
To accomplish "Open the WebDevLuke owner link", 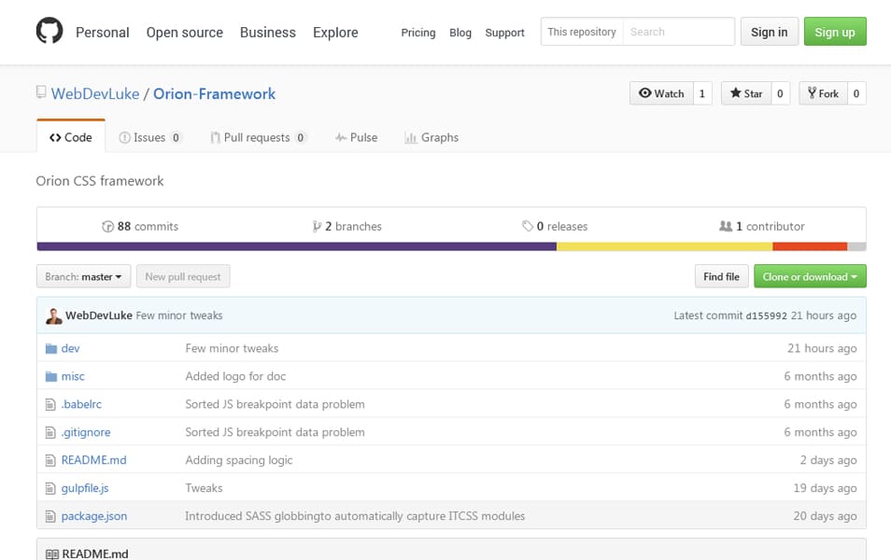I will (x=95, y=93).
